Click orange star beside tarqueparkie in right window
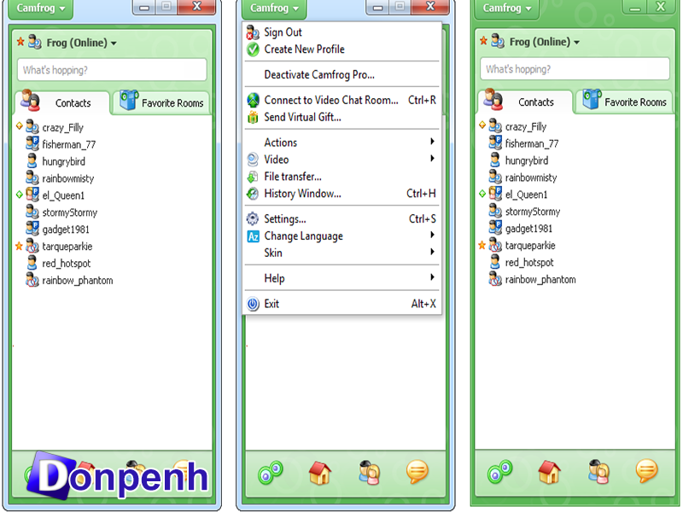Image resolution: width=683 pixels, height=512 pixels. [x=482, y=245]
